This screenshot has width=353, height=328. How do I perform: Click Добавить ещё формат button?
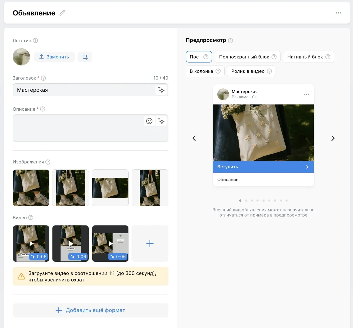91,310
